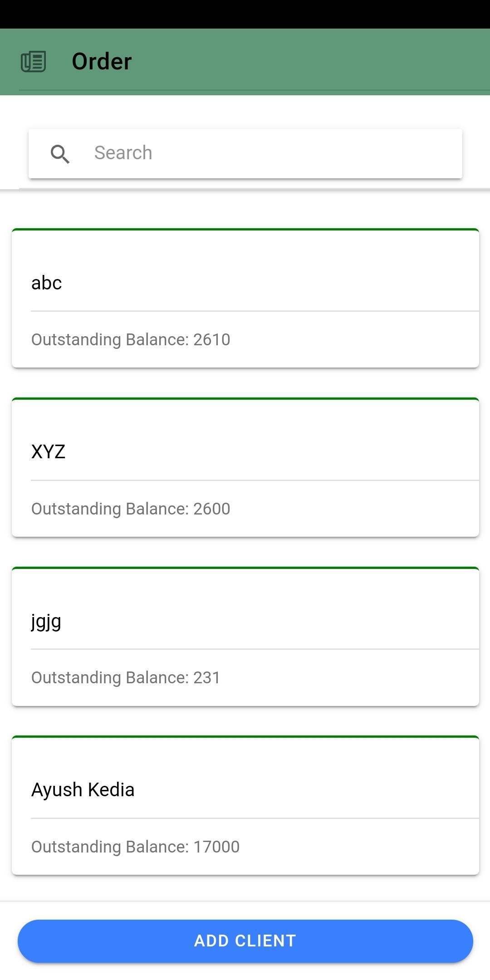
Task: Click the divider line under Ayush Kedia
Action: [x=255, y=818]
